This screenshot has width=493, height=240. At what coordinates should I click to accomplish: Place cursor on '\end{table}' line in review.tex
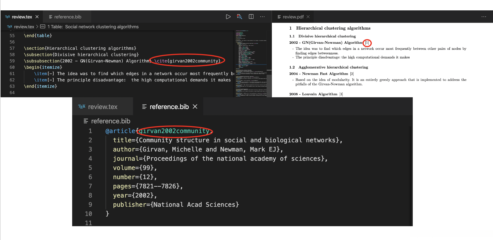point(38,36)
